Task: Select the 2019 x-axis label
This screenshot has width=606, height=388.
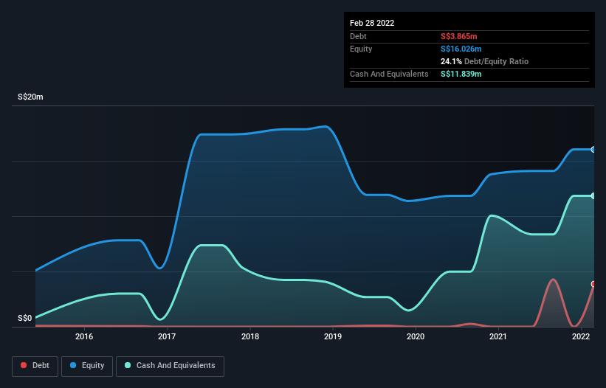Action: (x=333, y=336)
